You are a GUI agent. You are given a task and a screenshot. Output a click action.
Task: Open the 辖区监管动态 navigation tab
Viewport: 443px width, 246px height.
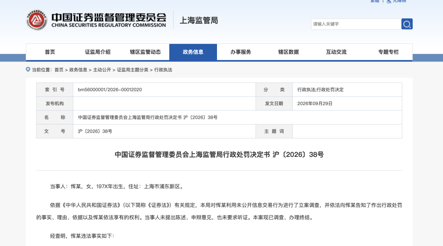pyautogui.click(x=145, y=52)
